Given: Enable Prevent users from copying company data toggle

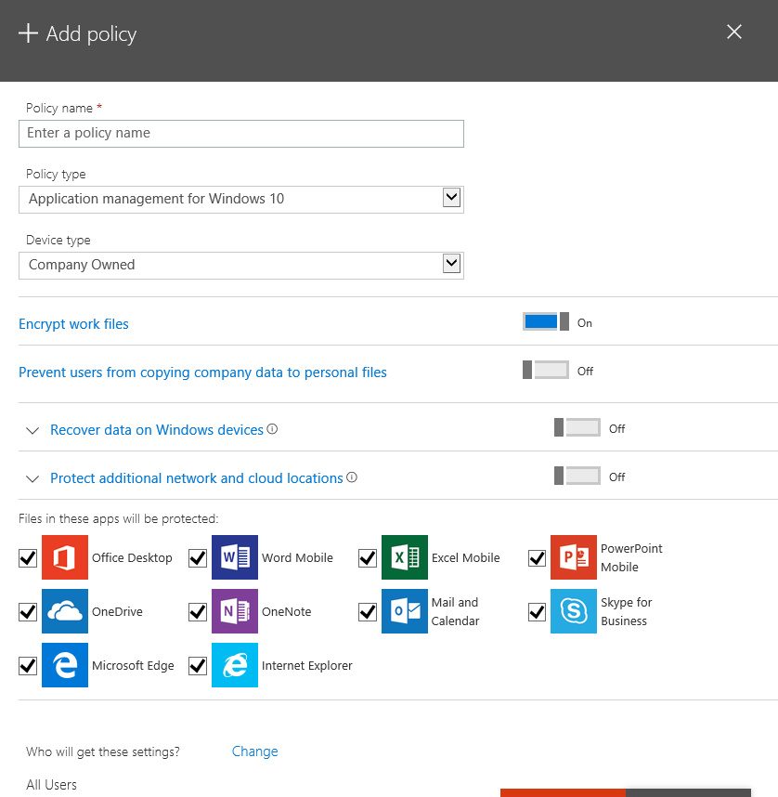Looking at the screenshot, I should (546, 370).
